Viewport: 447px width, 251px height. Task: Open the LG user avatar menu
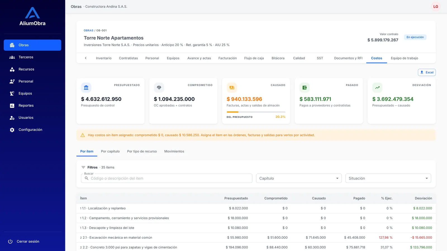click(x=436, y=7)
